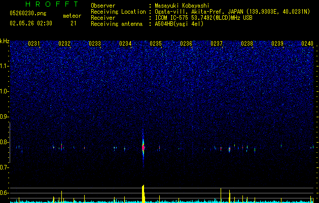Click the "Receiving antenna" label

117,24
